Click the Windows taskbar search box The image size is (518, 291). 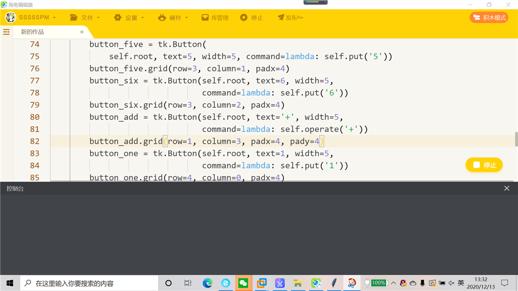89,283
